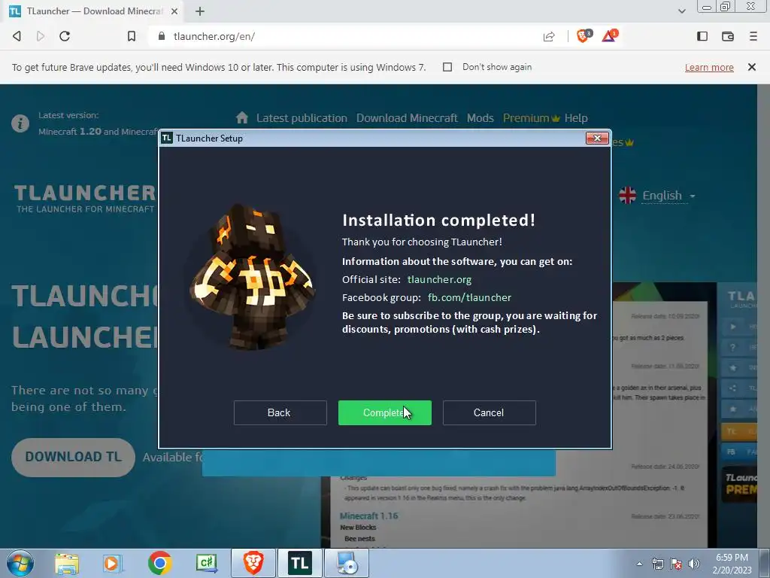
Task: Close the TLauncher Setup dialog
Action: (597, 138)
